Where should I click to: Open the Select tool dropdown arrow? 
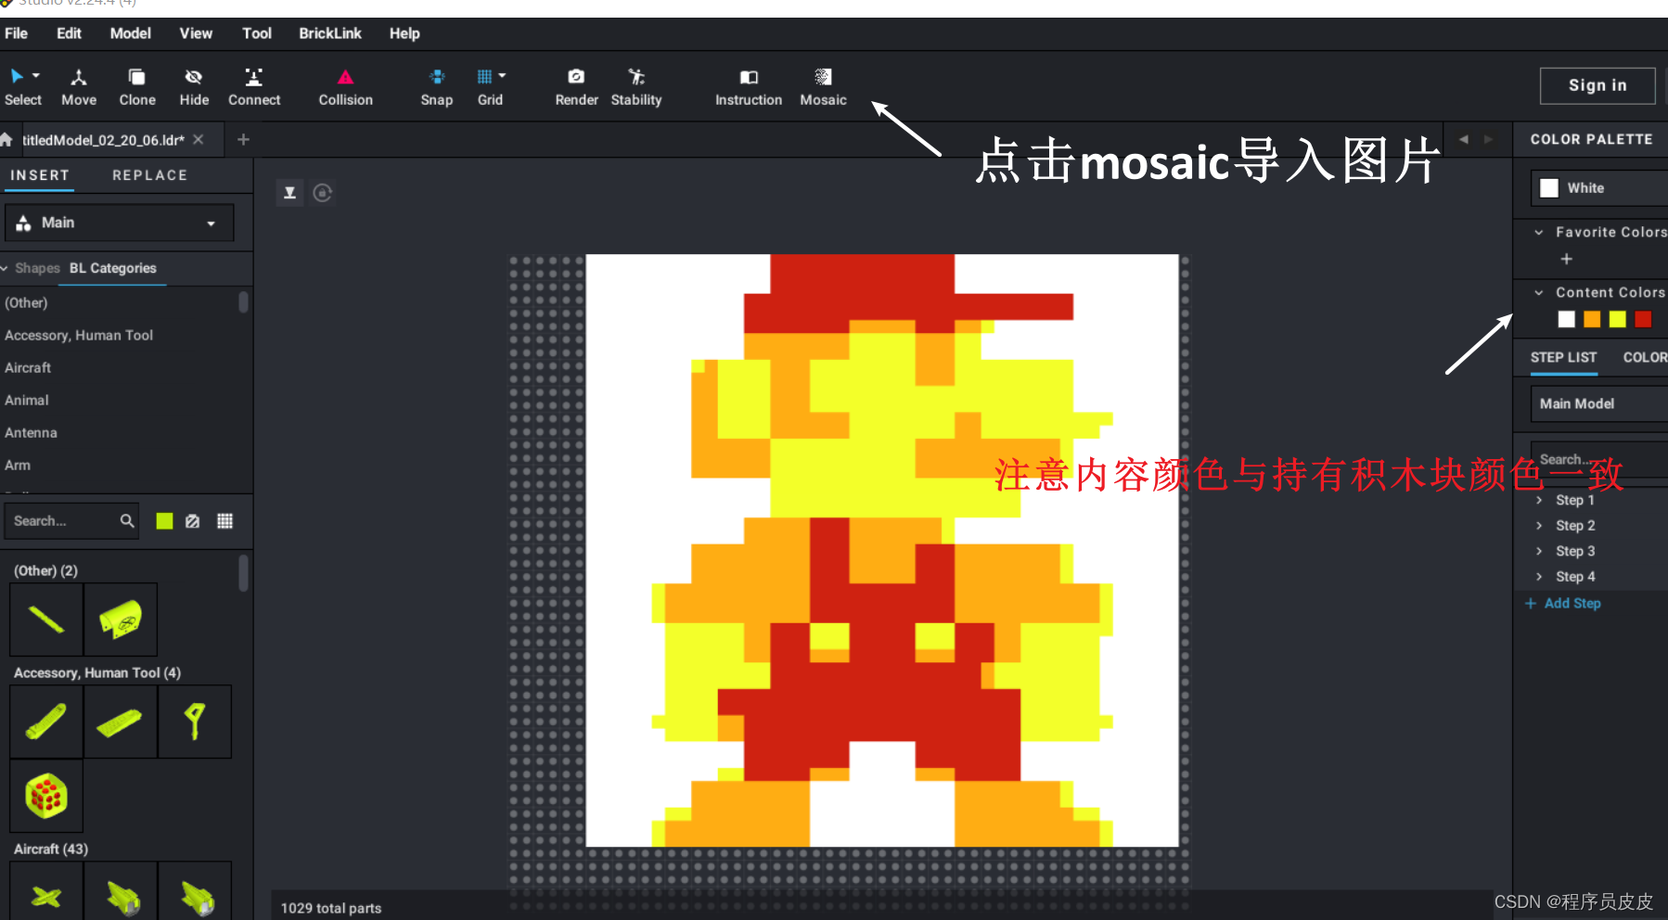pyautogui.click(x=36, y=76)
